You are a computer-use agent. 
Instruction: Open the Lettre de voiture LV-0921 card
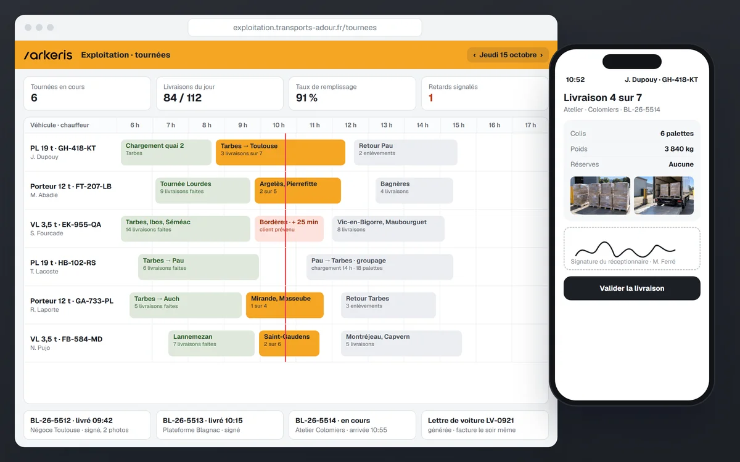(x=485, y=425)
